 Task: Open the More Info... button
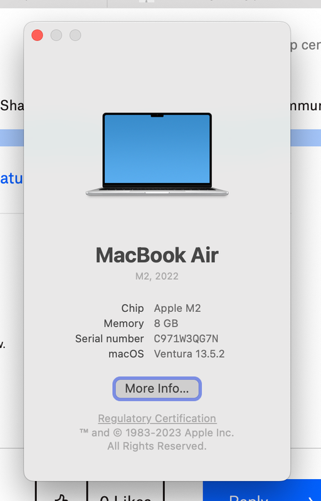157,388
